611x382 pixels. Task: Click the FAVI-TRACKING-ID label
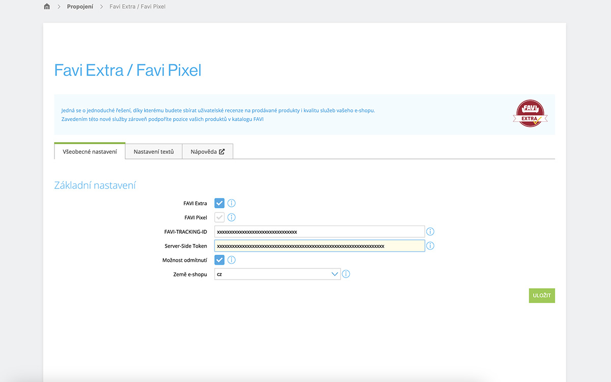186,232
